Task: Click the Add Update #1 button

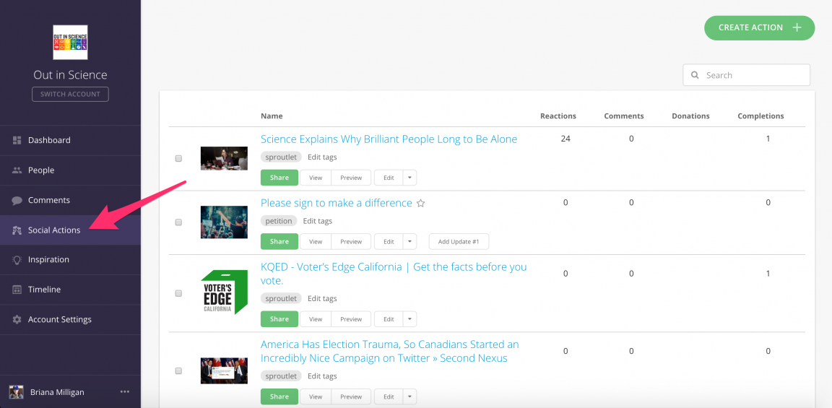Action: click(x=459, y=242)
